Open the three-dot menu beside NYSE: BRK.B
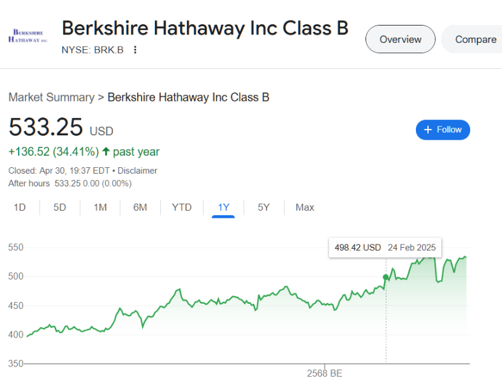 [135, 50]
